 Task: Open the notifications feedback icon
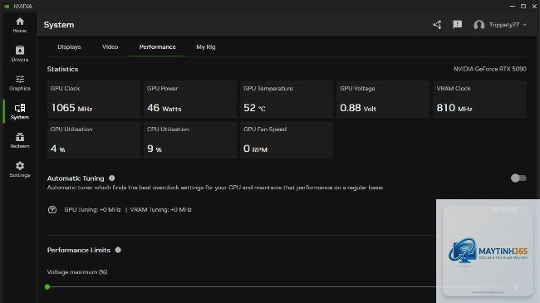pyautogui.click(x=458, y=24)
